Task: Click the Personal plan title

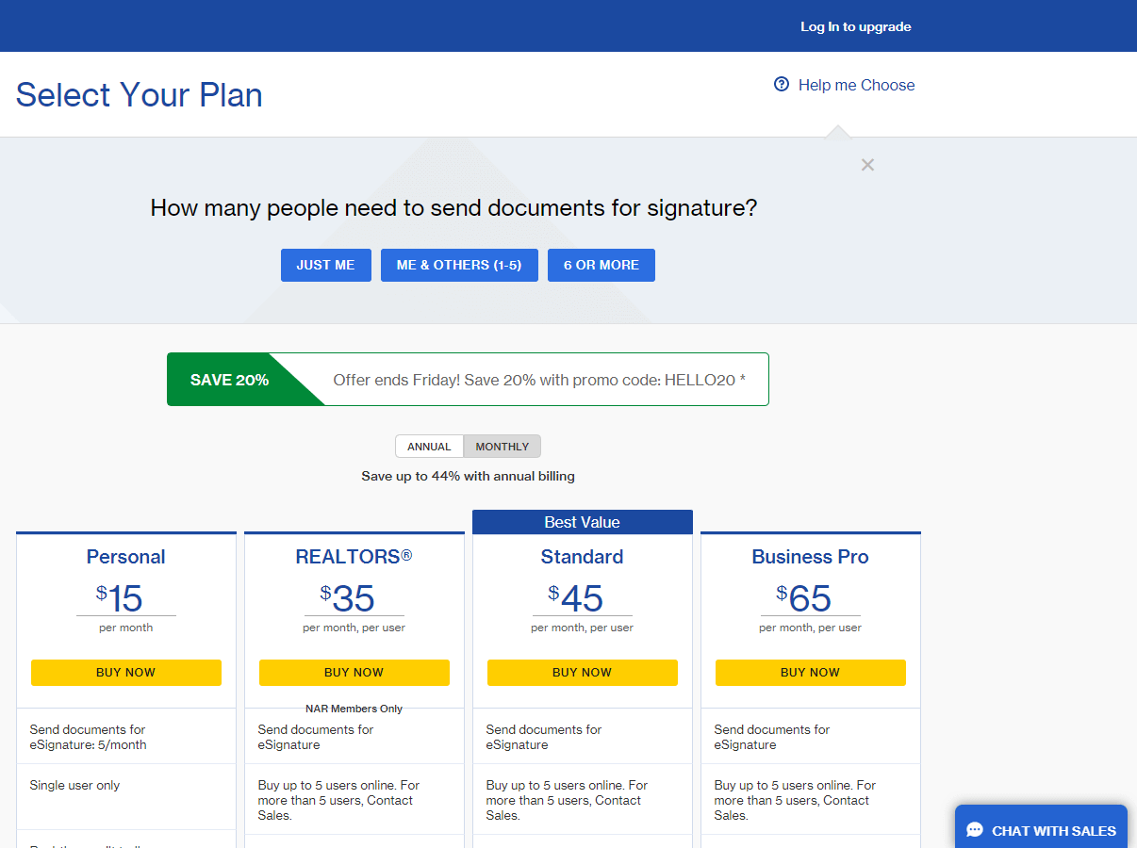Action: coord(126,557)
